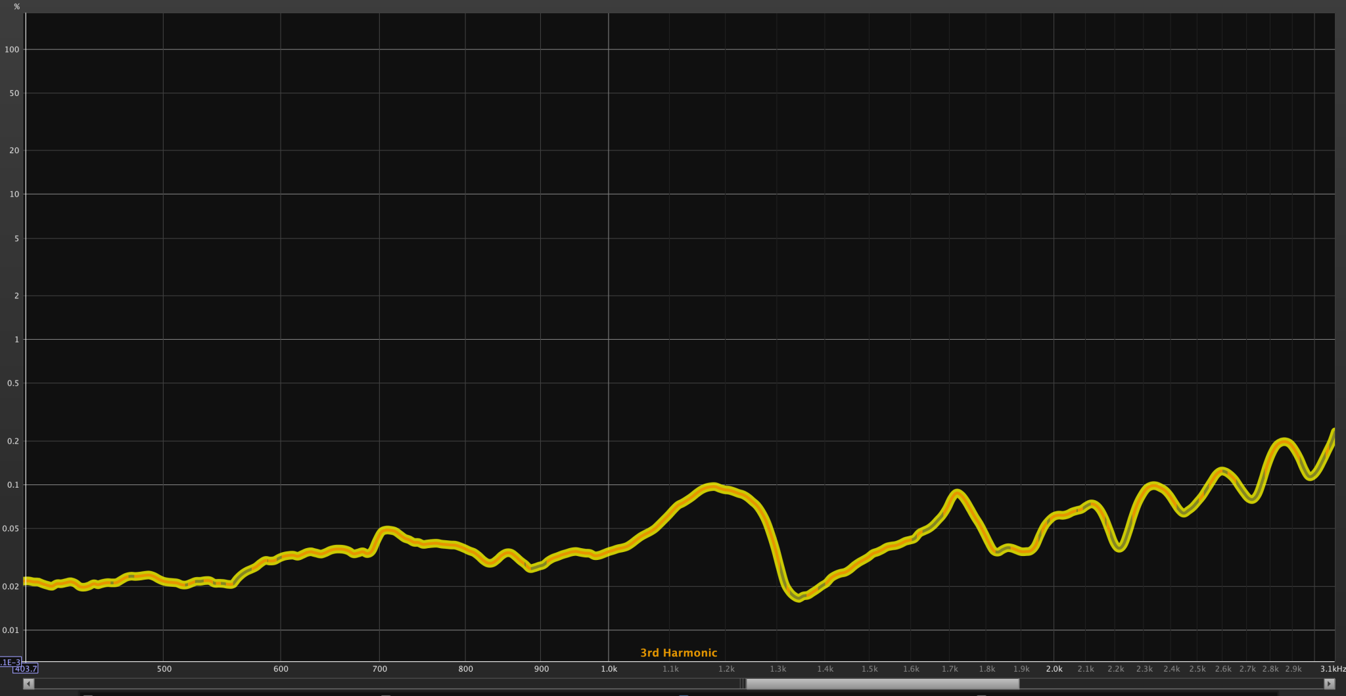Screen dimensions: 1346x696
Task: Click the '700' frequency axis label
Action: coord(380,669)
